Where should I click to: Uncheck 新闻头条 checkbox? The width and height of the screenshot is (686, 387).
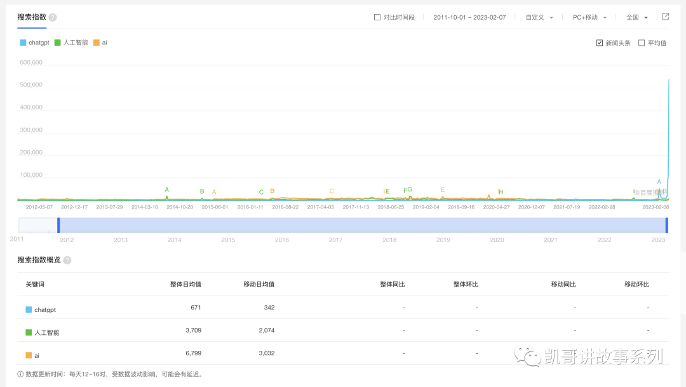(600, 43)
